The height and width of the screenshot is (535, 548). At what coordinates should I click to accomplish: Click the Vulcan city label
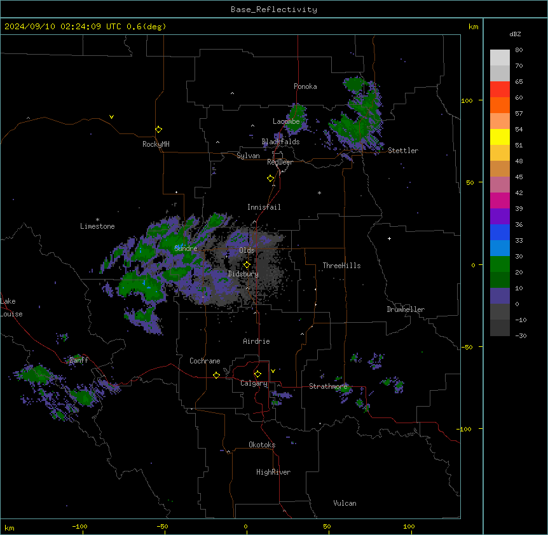click(x=345, y=503)
